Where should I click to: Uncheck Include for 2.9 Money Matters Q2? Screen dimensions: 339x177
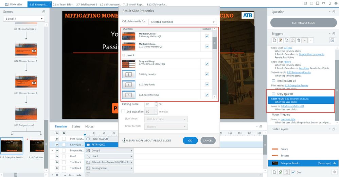coord(207,36)
